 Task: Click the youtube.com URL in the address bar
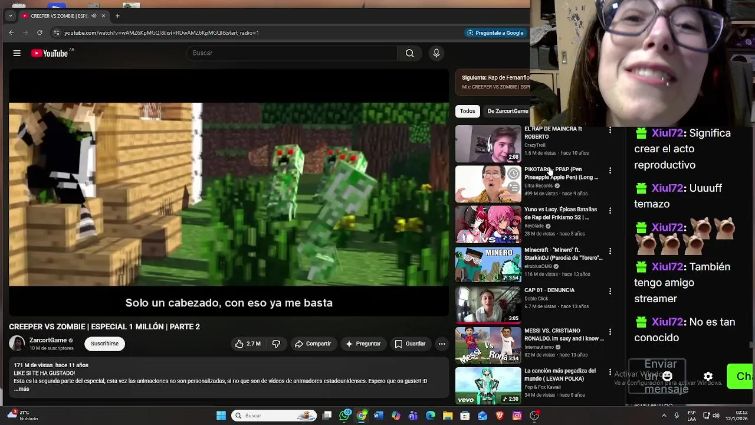[x=162, y=33]
